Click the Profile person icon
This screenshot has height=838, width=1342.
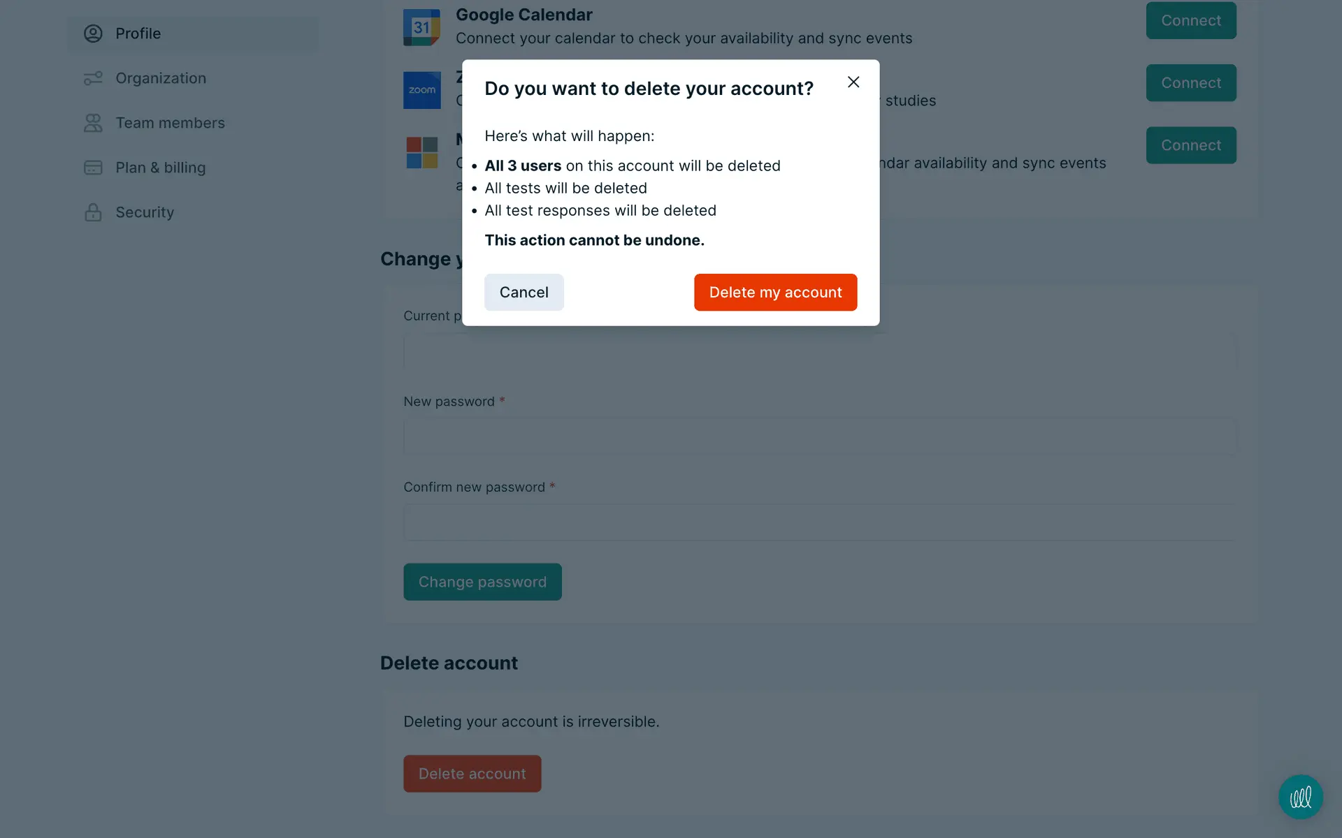[93, 34]
